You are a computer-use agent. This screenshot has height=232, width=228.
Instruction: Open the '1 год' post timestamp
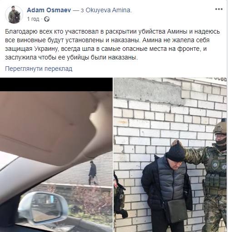pos(33,19)
